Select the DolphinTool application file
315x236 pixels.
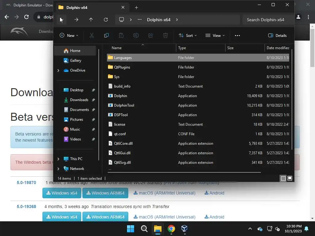pyautogui.click(x=198, y=105)
